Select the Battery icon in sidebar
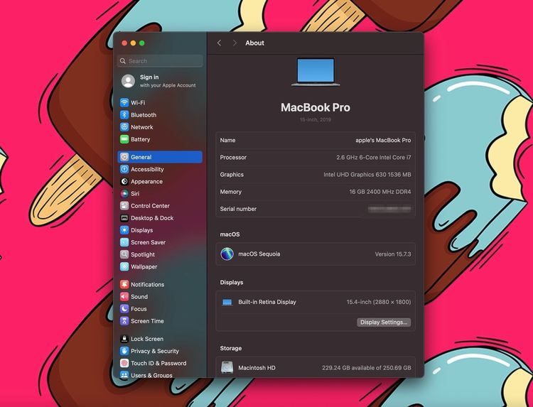533x407 pixels. 124,139
